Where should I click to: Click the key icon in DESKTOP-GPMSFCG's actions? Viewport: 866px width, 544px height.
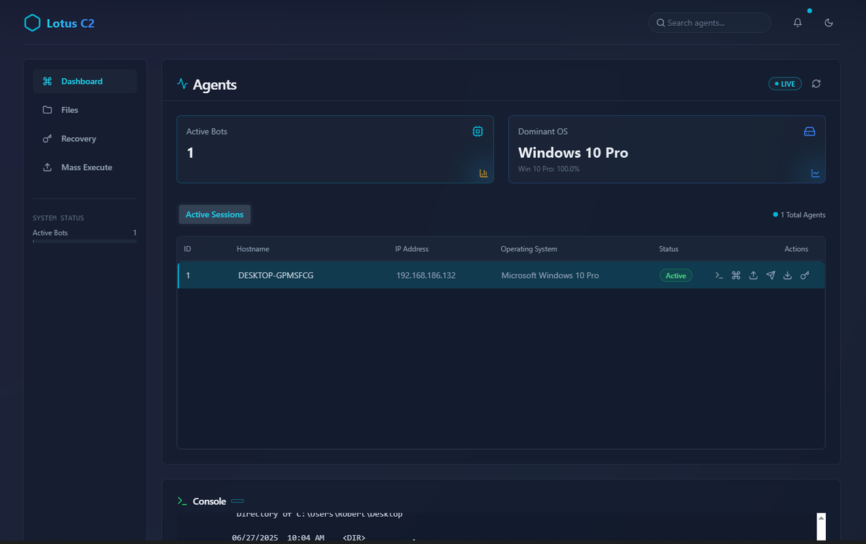coord(805,275)
